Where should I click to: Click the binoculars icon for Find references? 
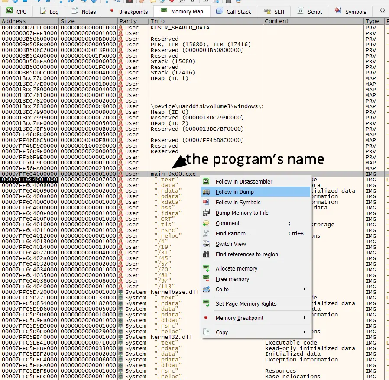coord(207,254)
